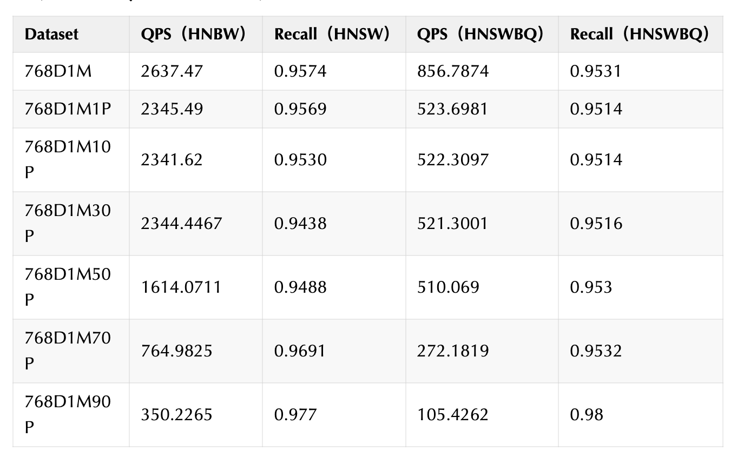
Task: Click the QPS value 350.2265
Action: [176, 415]
